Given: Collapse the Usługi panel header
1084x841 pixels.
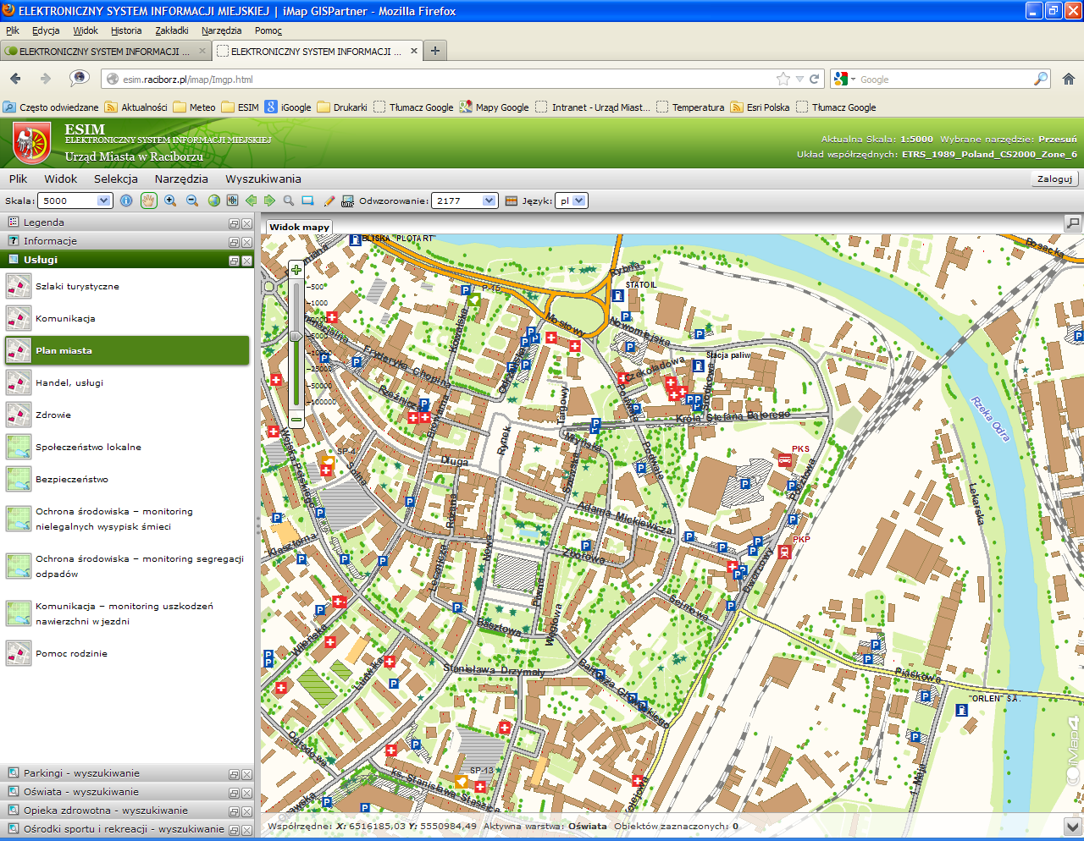Looking at the screenshot, I should coord(127,260).
